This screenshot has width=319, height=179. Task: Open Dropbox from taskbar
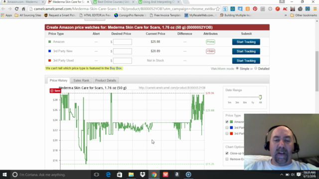(x=143, y=175)
